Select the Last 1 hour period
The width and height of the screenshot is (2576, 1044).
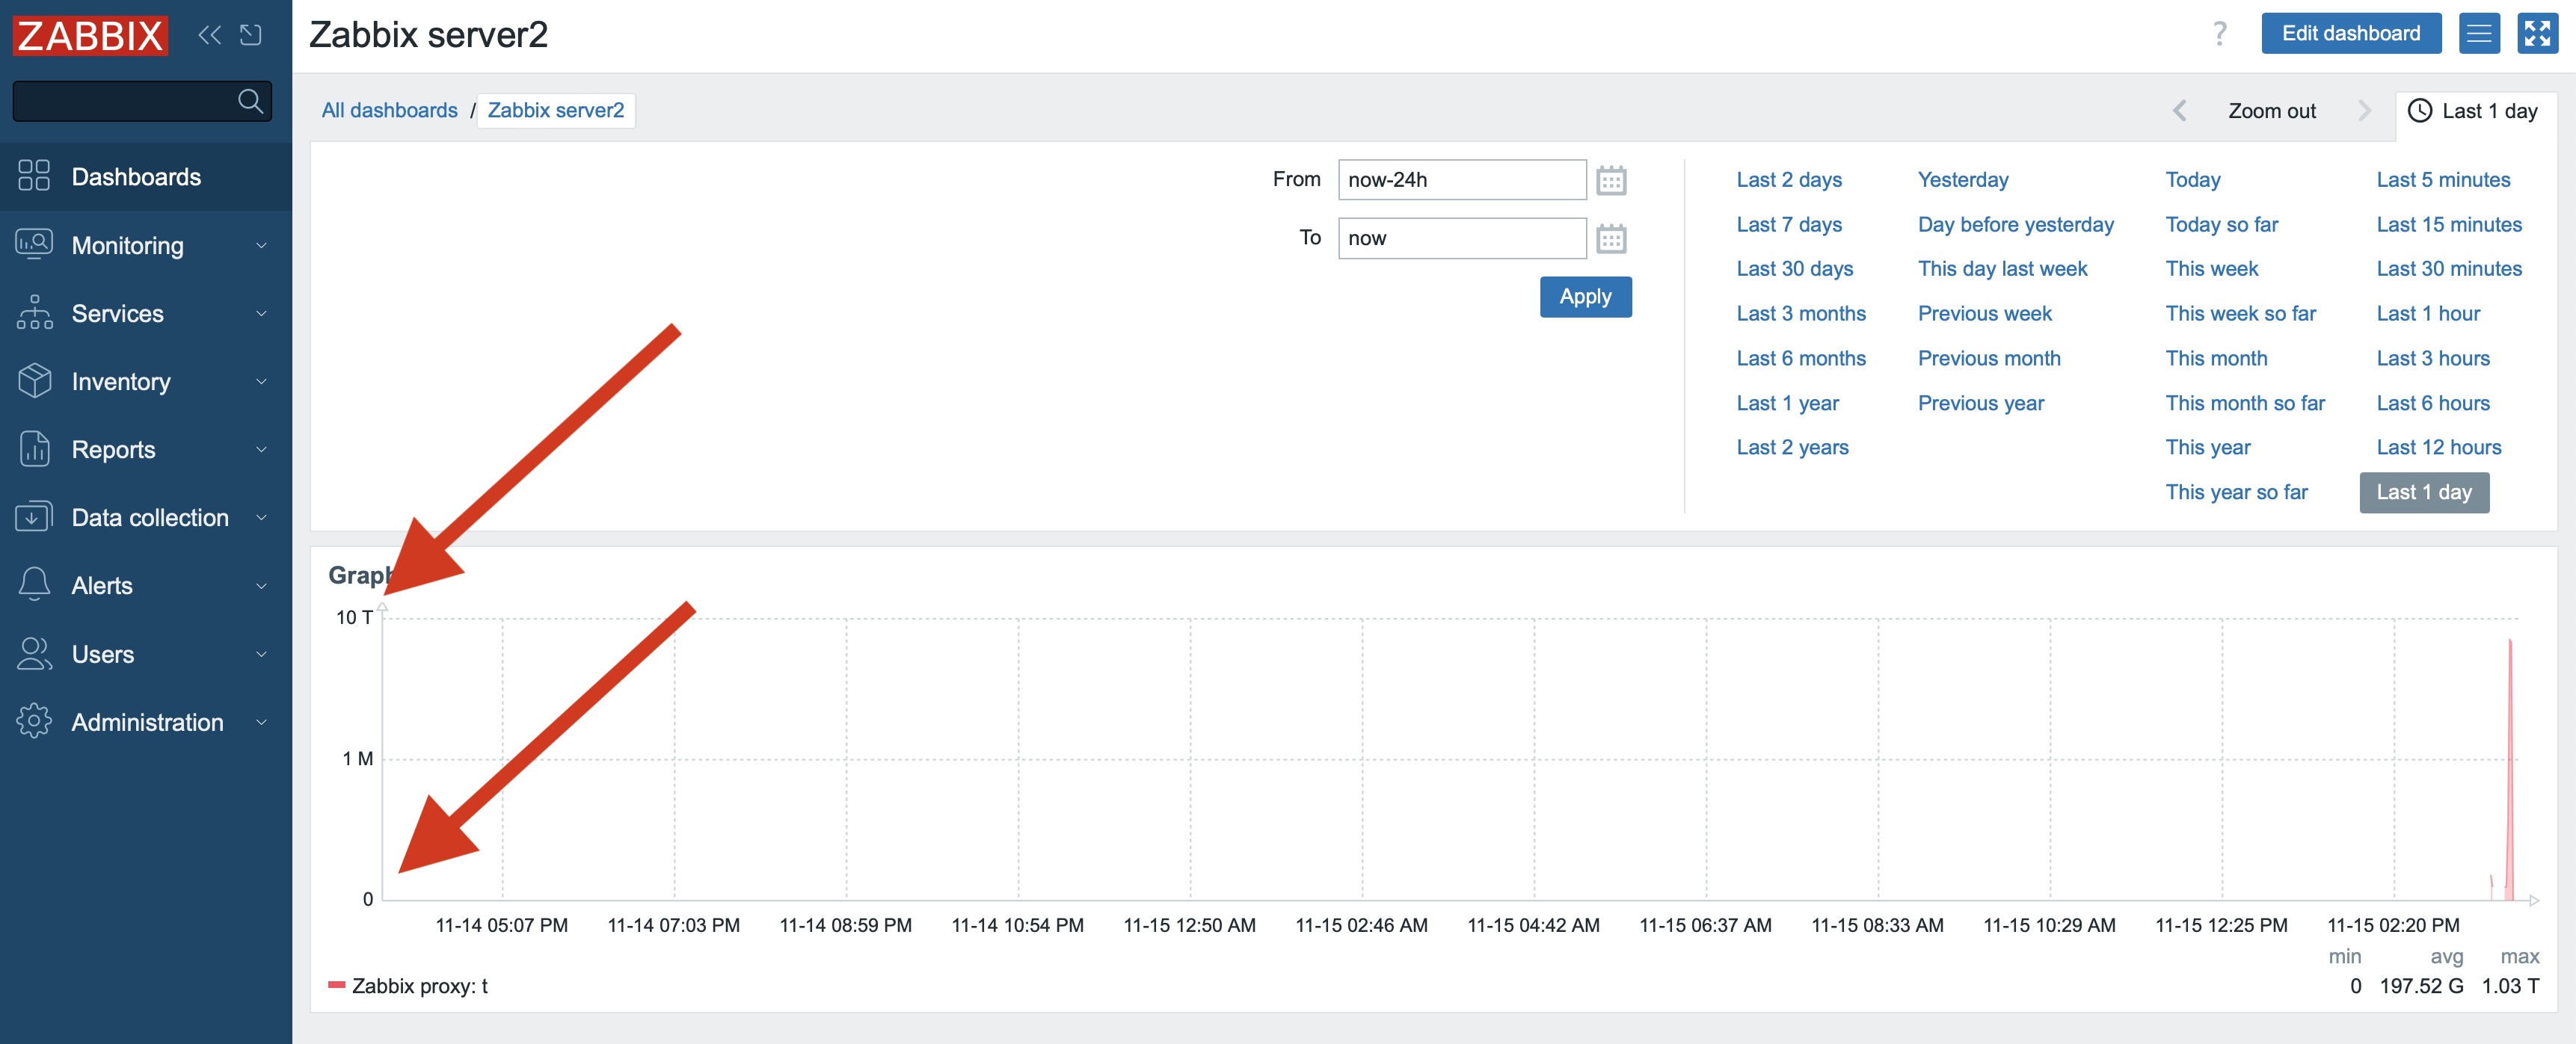(2427, 314)
